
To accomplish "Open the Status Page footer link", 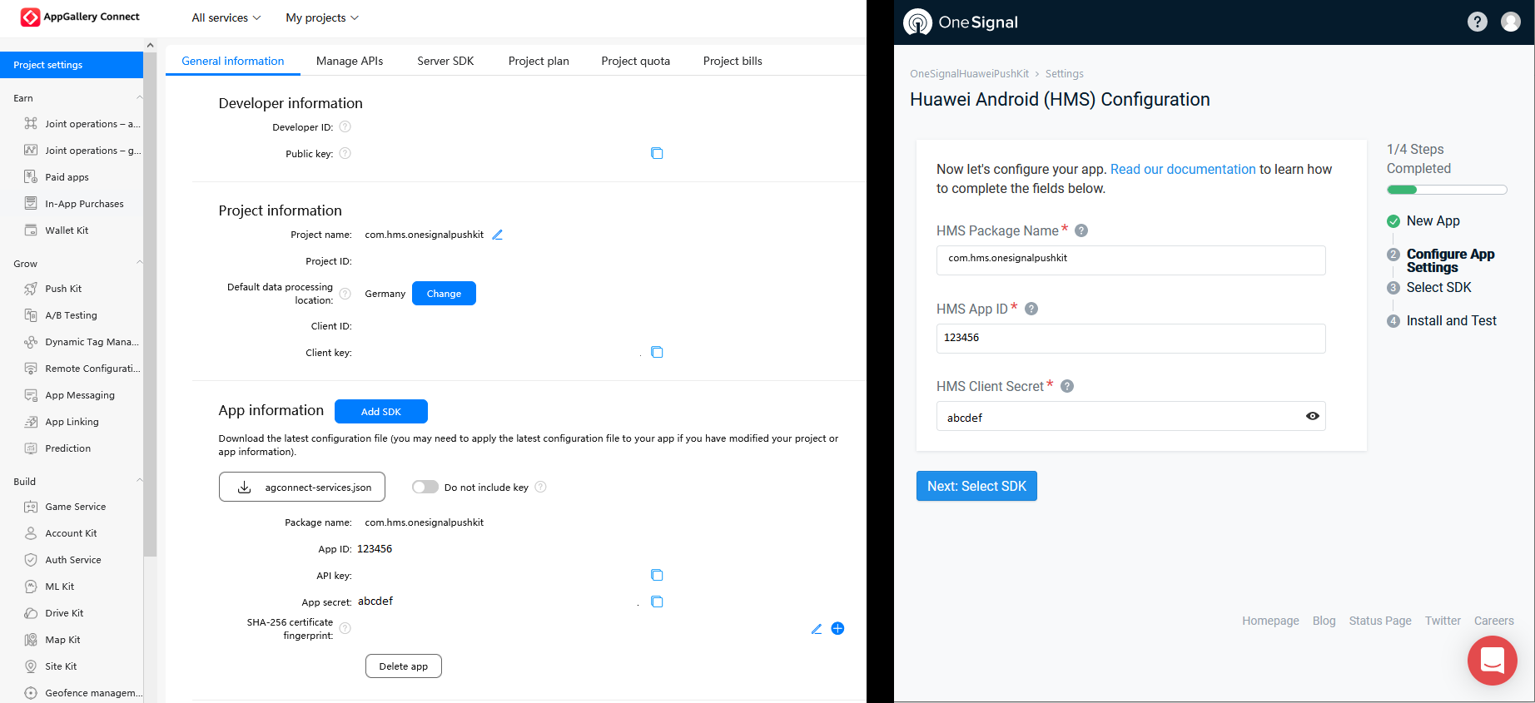I will pyautogui.click(x=1380, y=621).
